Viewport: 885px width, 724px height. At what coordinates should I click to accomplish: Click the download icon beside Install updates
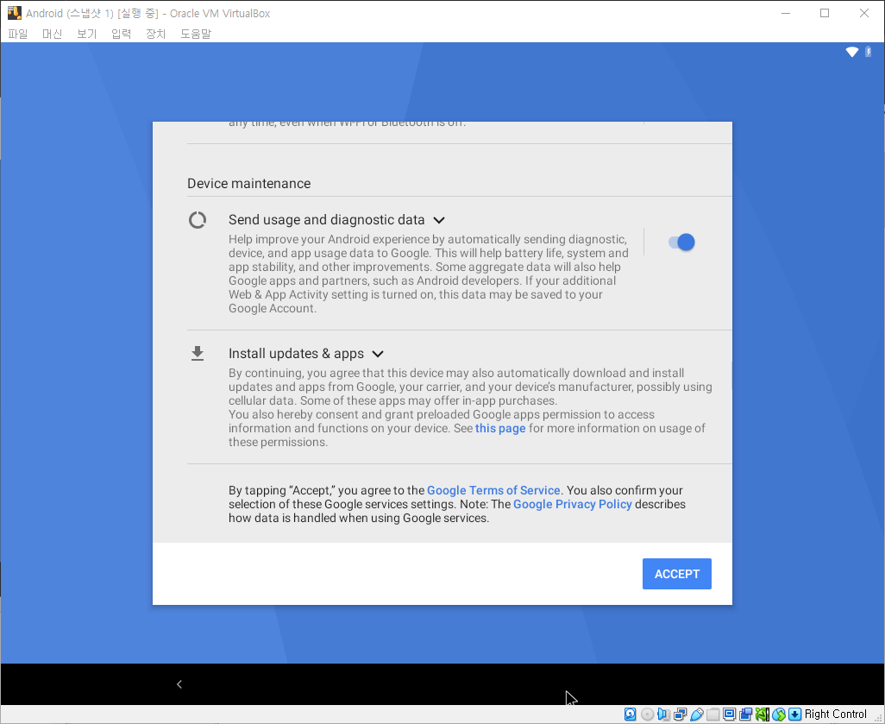coord(197,354)
